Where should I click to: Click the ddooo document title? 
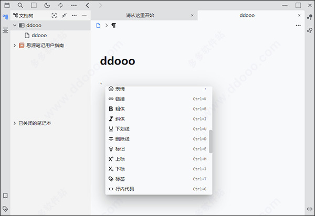tap(118, 61)
